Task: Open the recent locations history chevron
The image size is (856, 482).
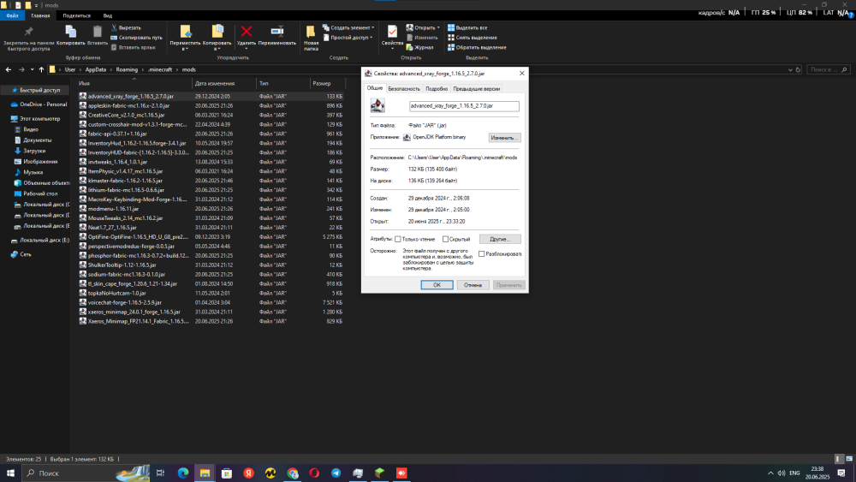Action: (33, 70)
